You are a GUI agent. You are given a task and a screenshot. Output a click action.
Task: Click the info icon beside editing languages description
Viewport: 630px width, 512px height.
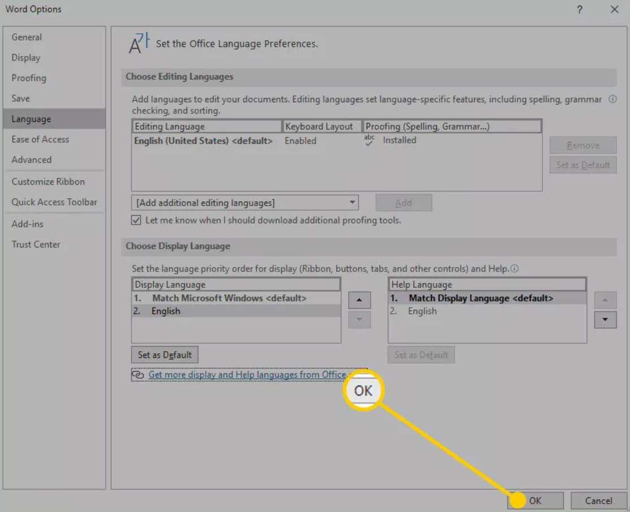tap(612, 99)
